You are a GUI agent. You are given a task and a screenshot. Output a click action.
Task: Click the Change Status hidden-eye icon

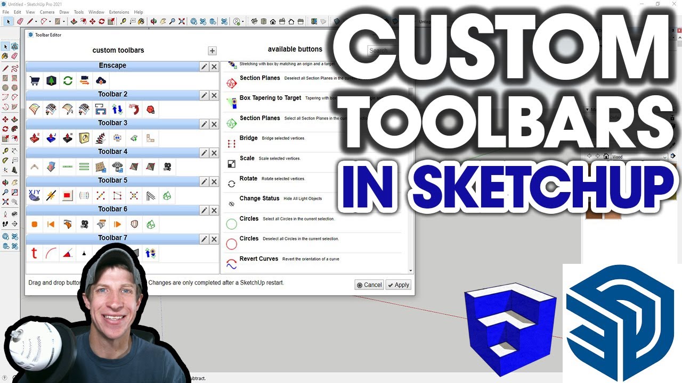pos(231,204)
